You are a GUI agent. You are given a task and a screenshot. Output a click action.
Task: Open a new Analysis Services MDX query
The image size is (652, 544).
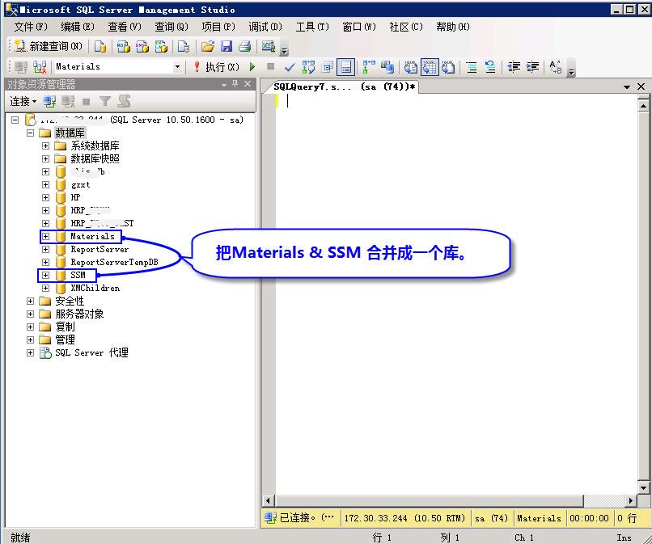(123, 46)
